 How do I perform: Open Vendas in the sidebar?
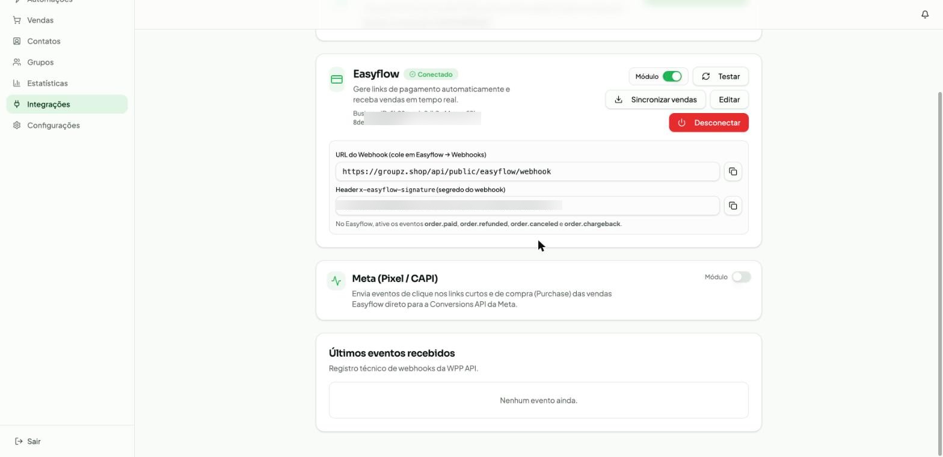pyautogui.click(x=67, y=20)
